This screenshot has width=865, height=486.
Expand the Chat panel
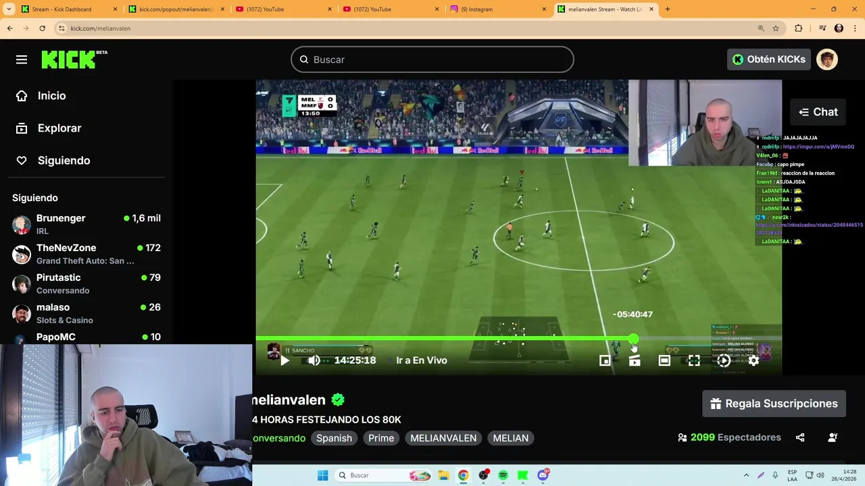pos(818,112)
